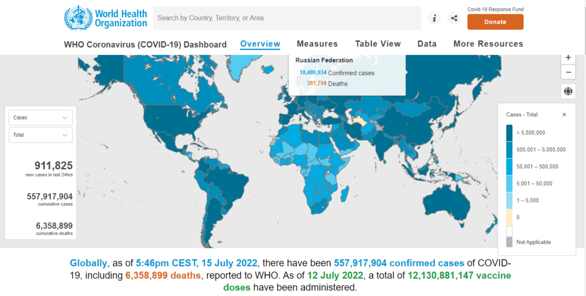Viewport: 586px width, 296px height.
Task: Click the zero cases legend swatch
Action: click(x=509, y=217)
